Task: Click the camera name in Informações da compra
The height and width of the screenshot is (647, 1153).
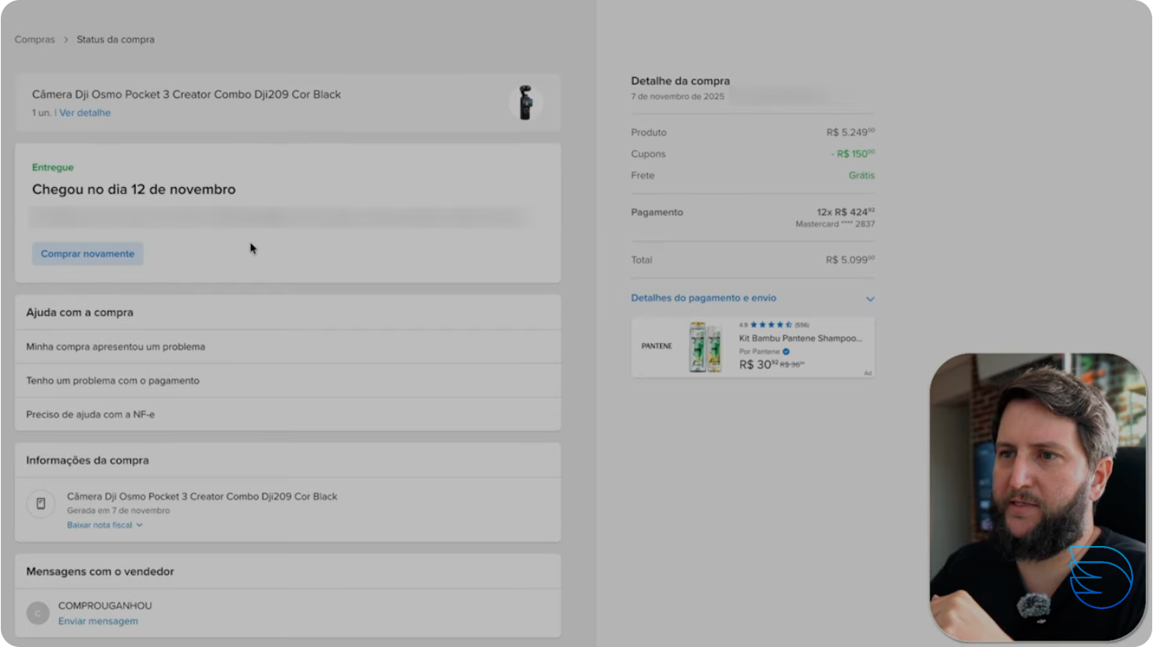Action: coord(202,496)
